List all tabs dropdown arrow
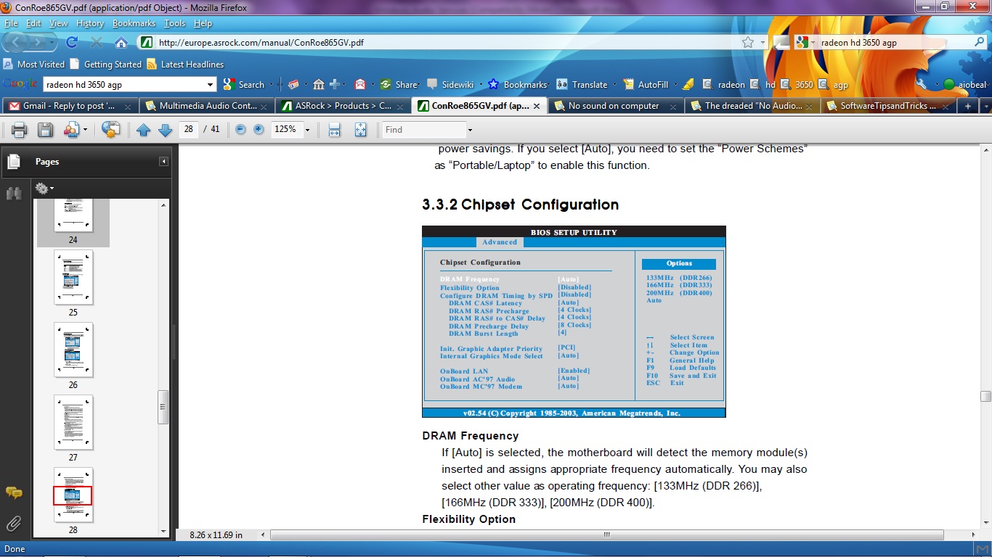Screen dimensions: 992x557 (985, 106)
